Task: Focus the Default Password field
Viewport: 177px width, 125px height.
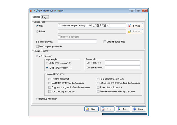Action: tap(77, 41)
